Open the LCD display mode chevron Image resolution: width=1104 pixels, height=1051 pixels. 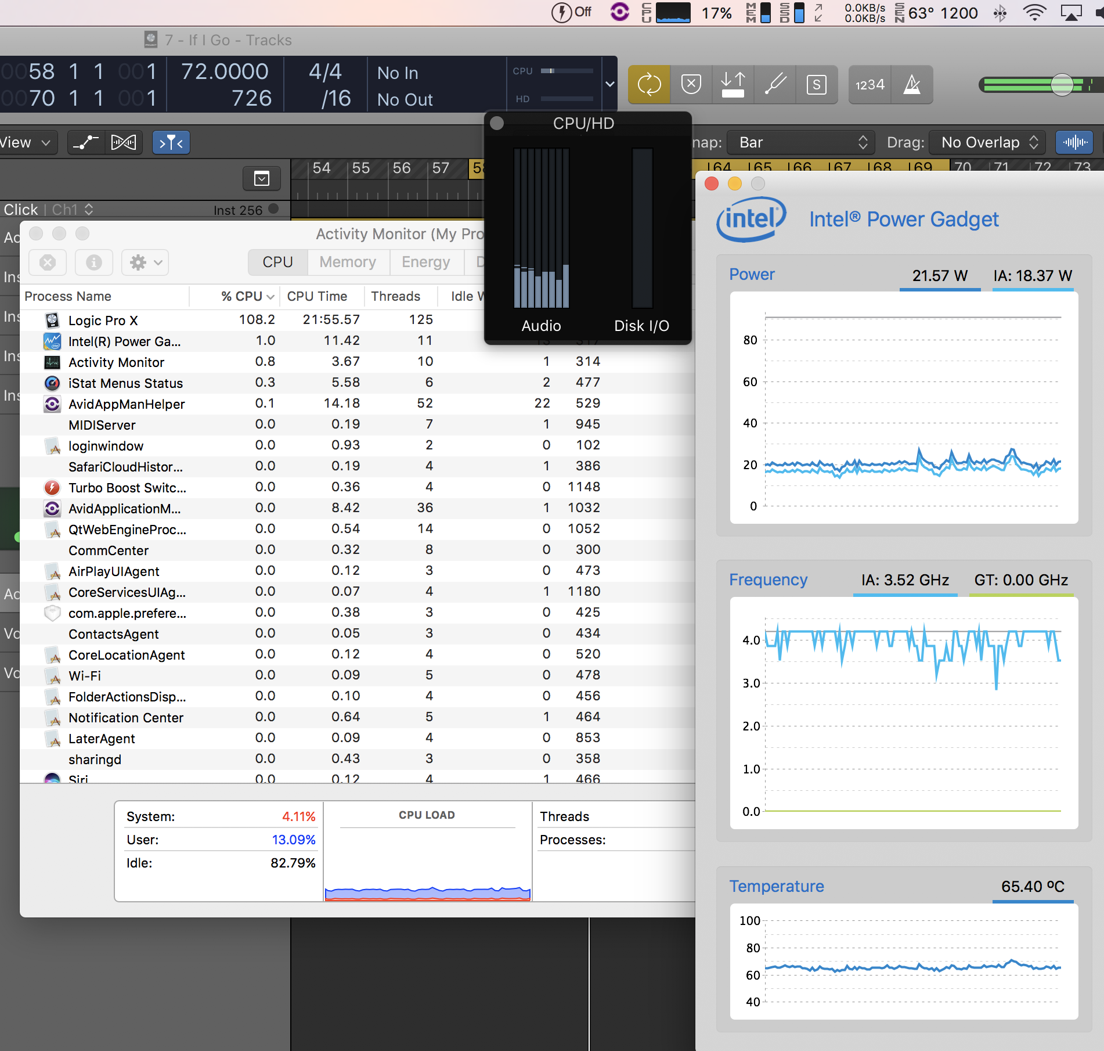click(x=609, y=84)
